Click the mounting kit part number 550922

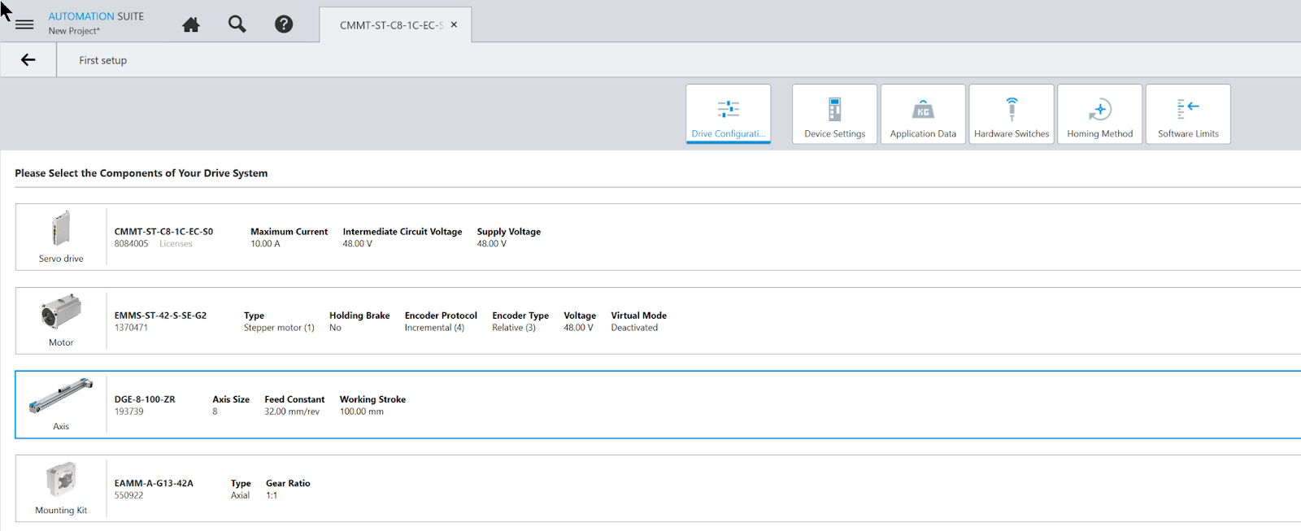[x=128, y=495]
